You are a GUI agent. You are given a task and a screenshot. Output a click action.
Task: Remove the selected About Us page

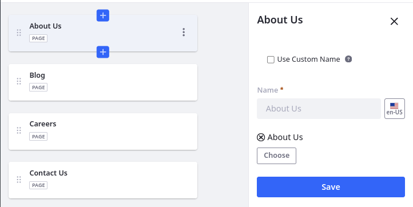pos(261,137)
